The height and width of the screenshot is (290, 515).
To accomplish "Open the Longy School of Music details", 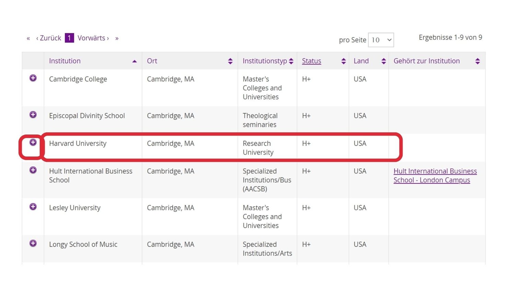I will [33, 243].
